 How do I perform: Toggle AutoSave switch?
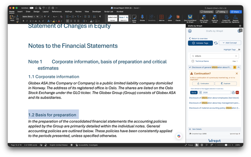31,8
